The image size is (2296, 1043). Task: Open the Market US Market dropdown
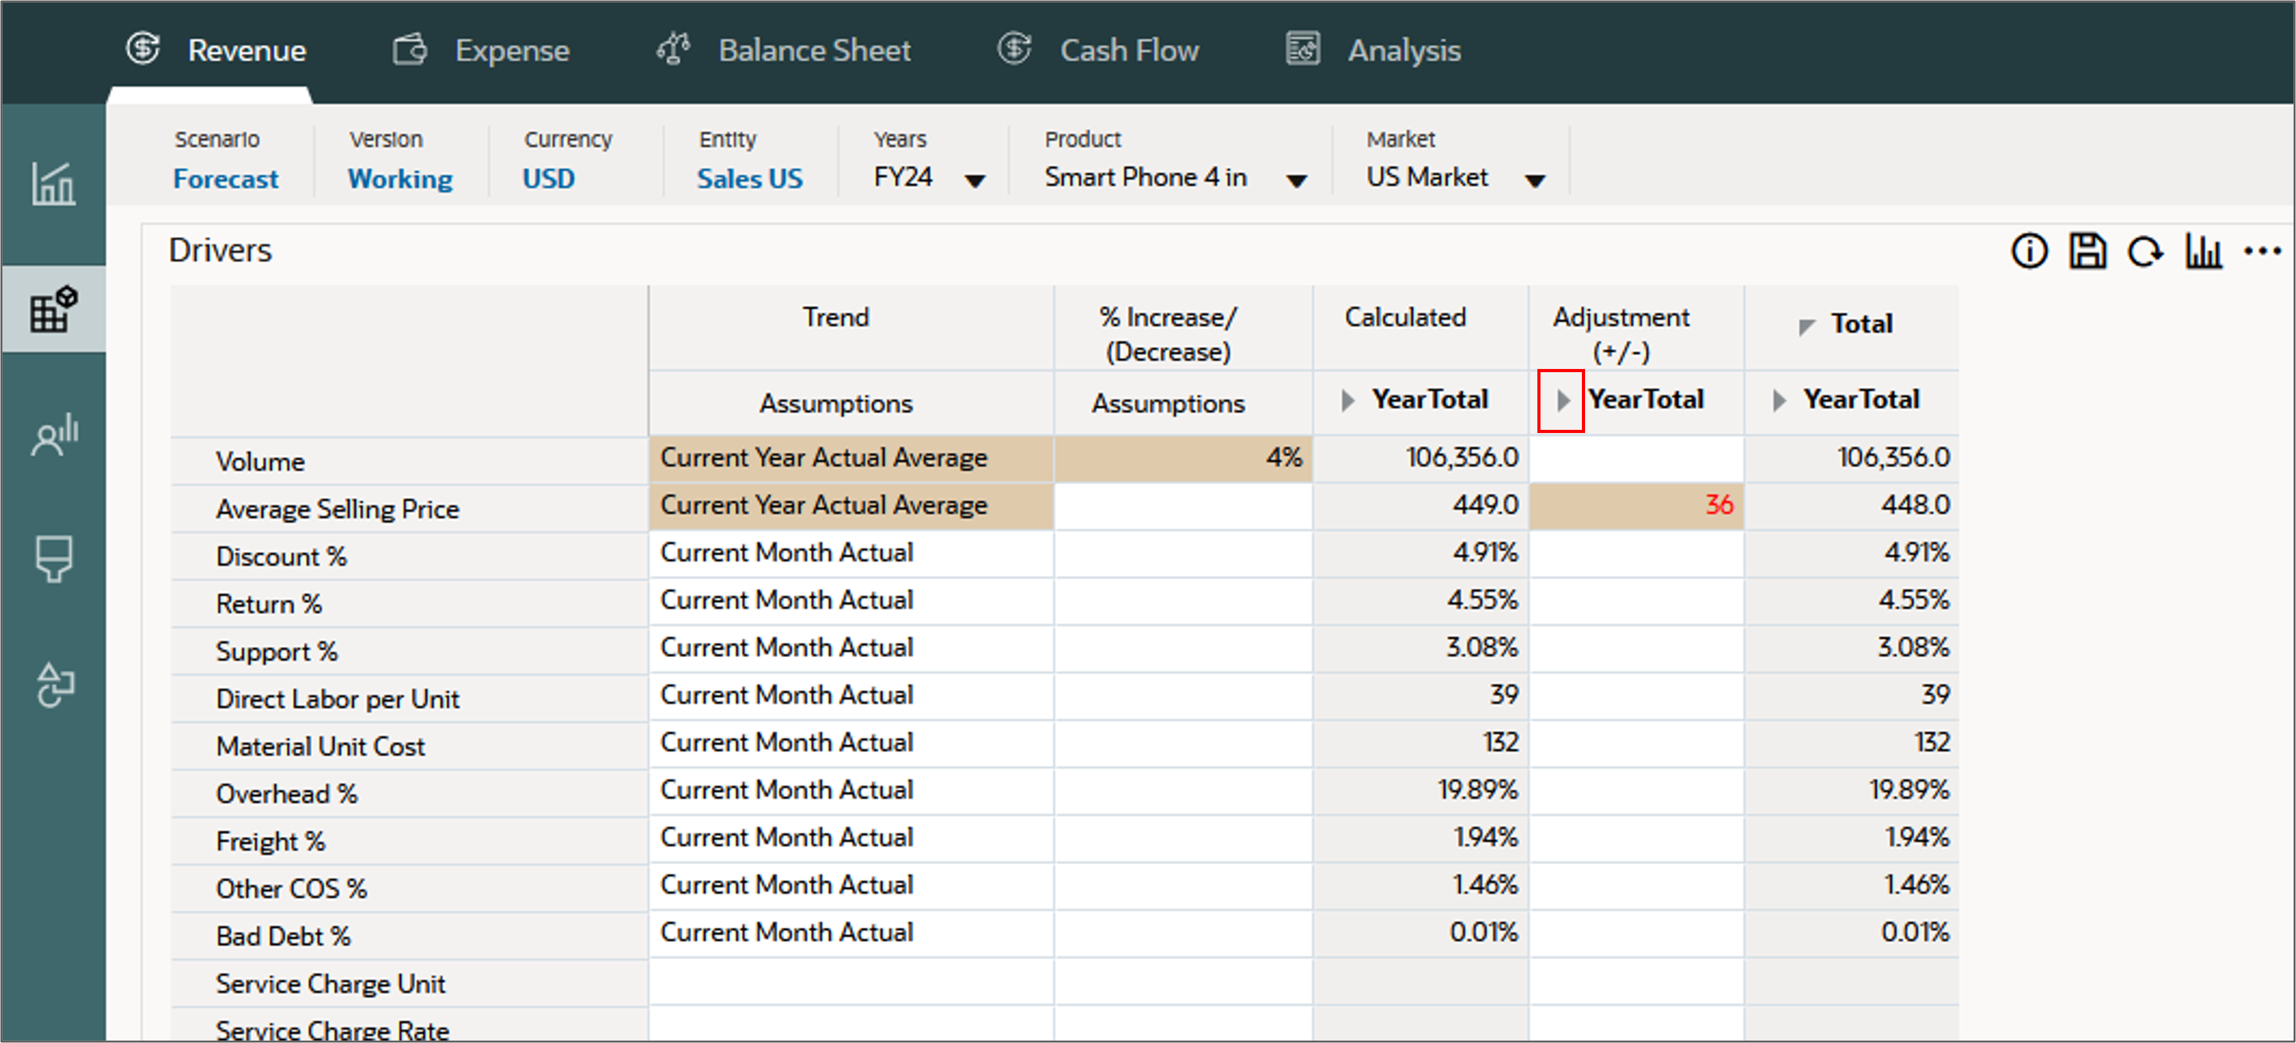(1535, 181)
